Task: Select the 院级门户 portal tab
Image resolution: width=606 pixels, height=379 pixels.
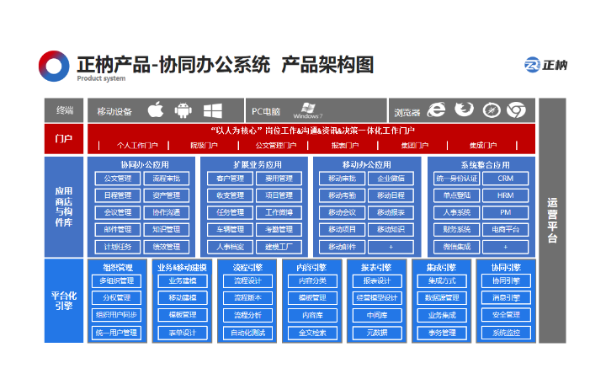Action: [x=204, y=146]
